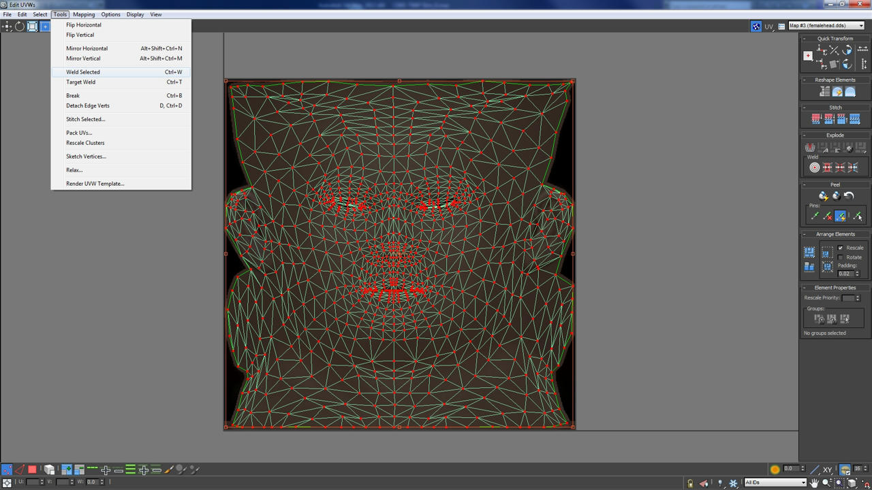Toggle the checker pattern display icon
Screen dimensions: 872x490
(756, 26)
